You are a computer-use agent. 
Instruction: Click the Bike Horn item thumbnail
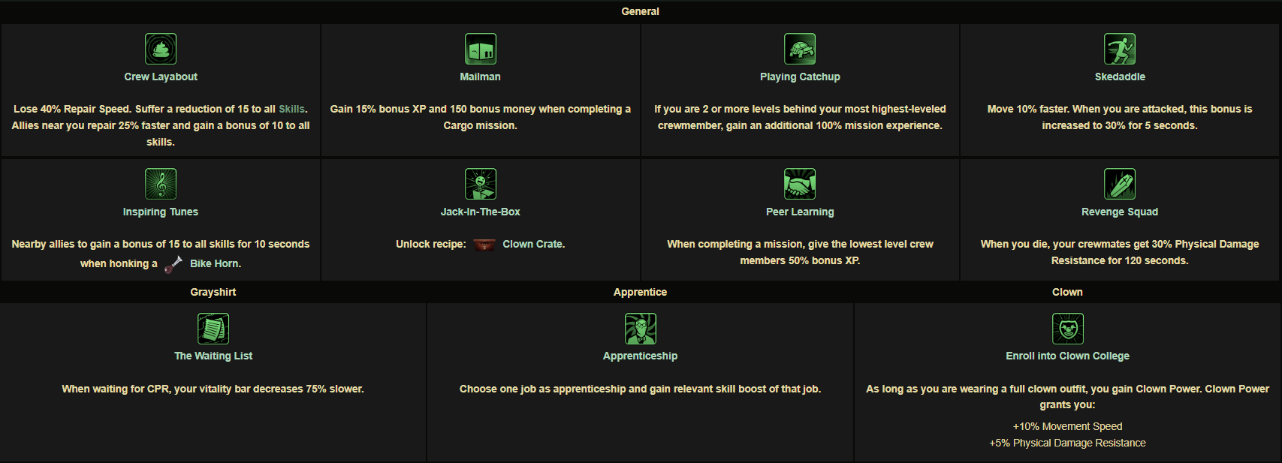pos(173,263)
